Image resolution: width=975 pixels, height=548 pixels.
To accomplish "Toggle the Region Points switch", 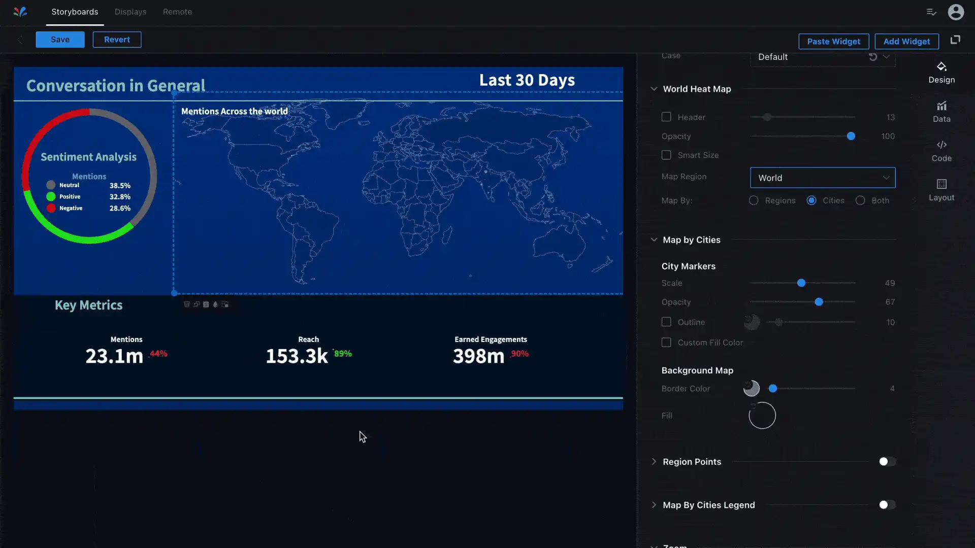I will [x=887, y=461].
